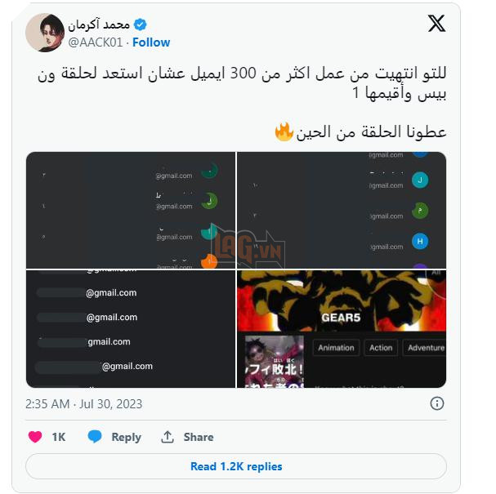Open the @AACK01 handle link
The height and width of the screenshot is (494, 496).
click(x=96, y=42)
